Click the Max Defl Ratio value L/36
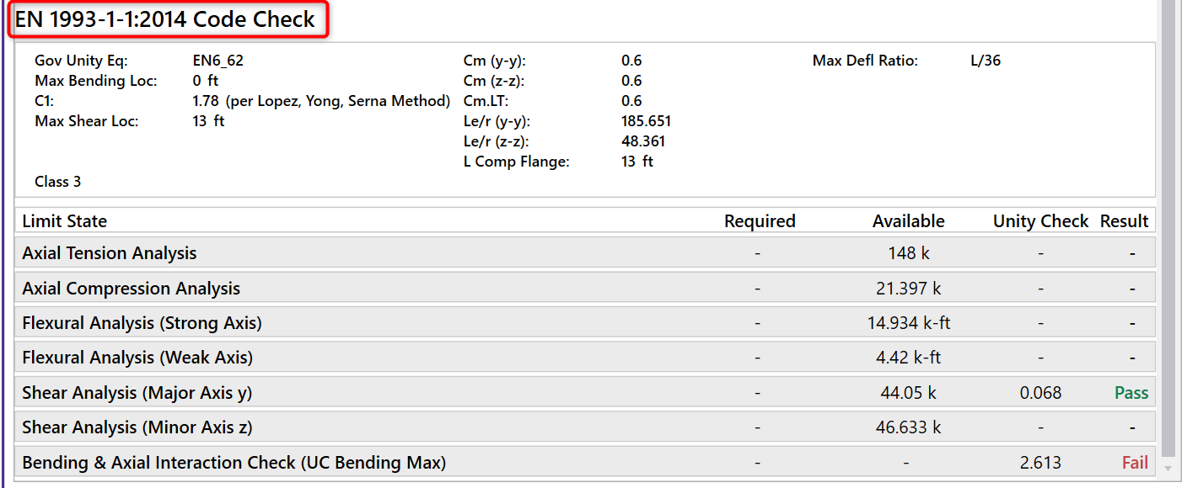This screenshot has width=1187, height=488. tap(986, 61)
